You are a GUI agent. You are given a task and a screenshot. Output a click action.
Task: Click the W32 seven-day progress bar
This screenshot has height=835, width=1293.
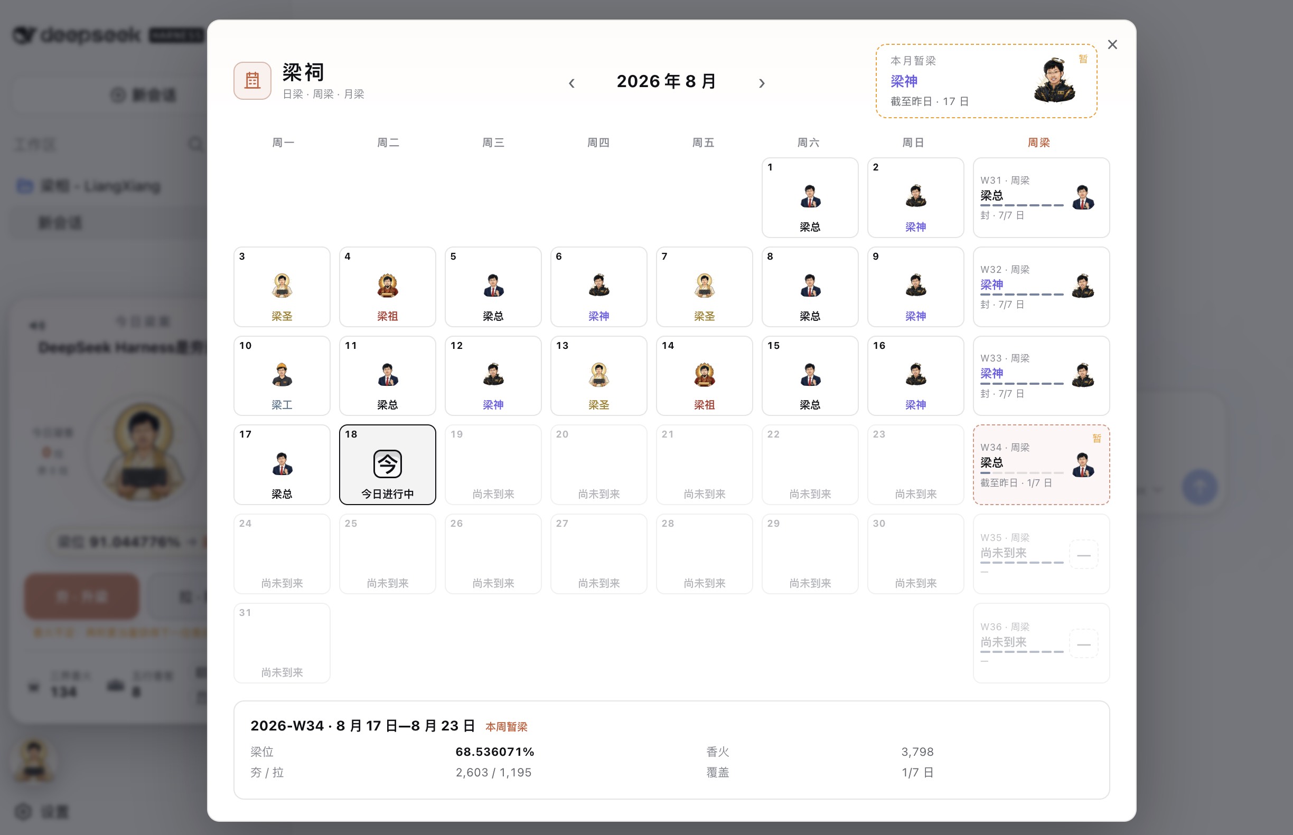(1022, 295)
